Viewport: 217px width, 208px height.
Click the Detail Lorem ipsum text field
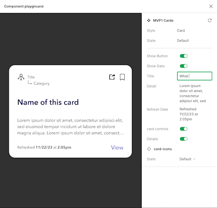[193, 93]
